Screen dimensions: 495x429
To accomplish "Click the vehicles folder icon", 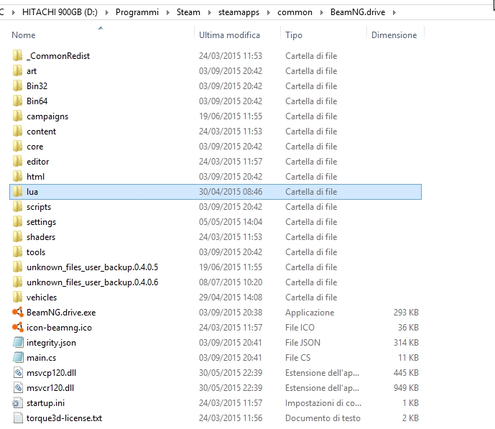I will [18, 297].
